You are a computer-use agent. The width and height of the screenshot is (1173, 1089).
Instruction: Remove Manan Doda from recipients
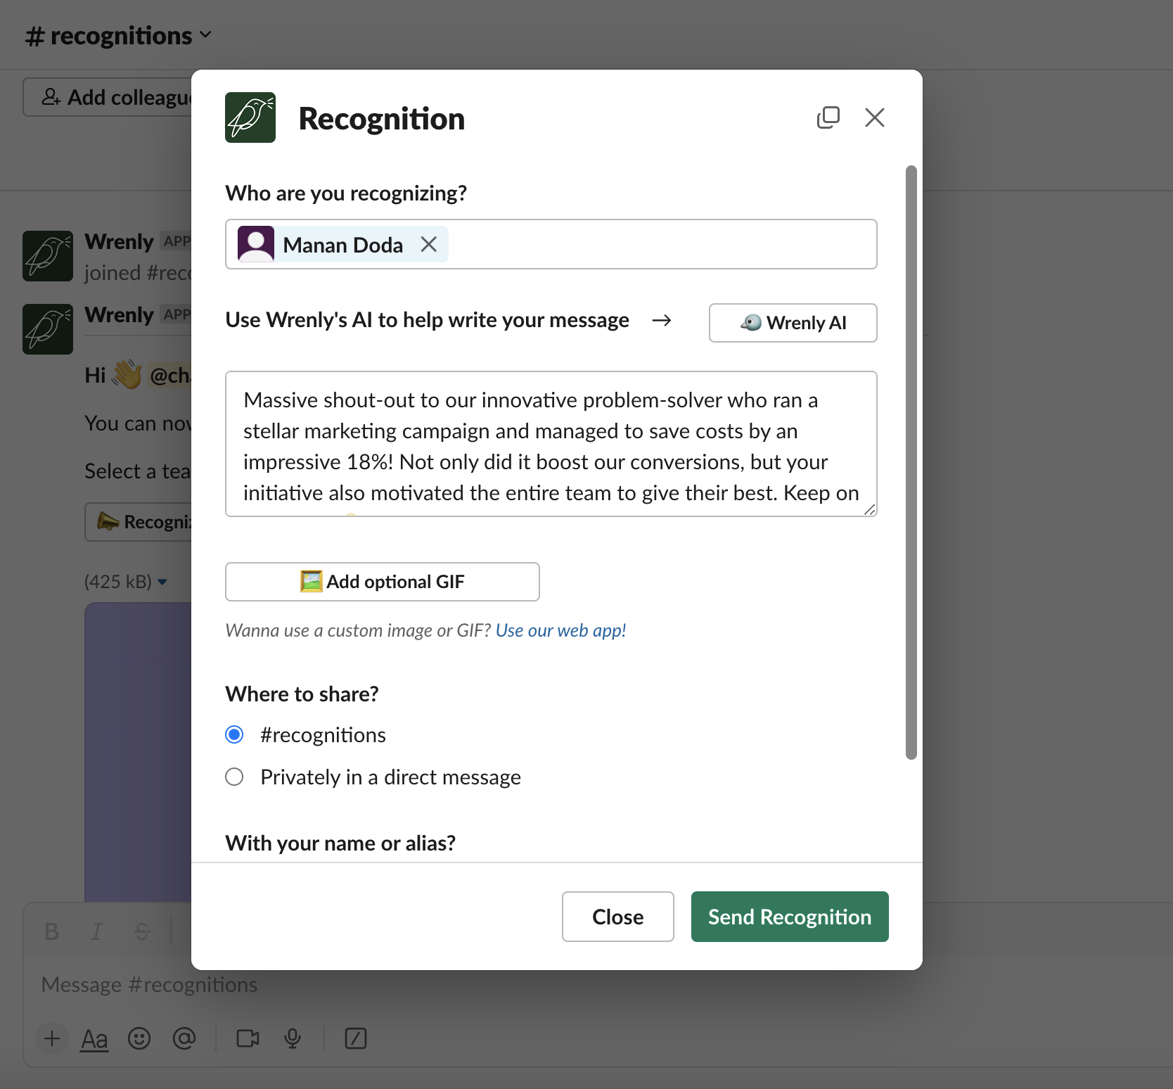(429, 244)
